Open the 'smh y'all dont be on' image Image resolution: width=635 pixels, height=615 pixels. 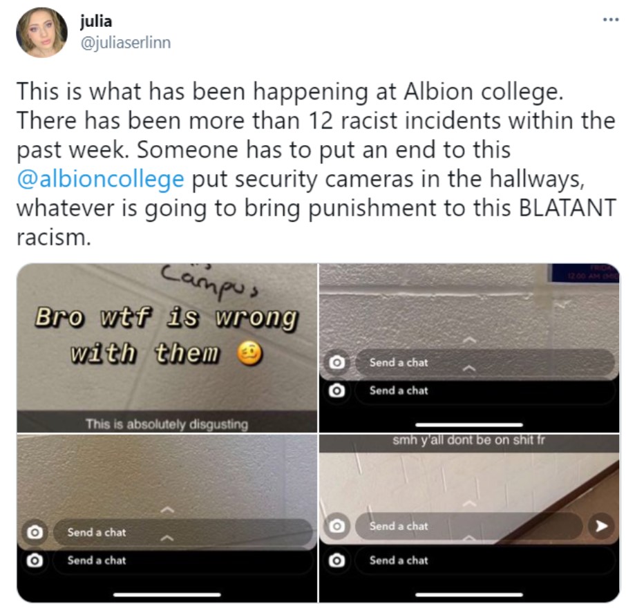469,518
